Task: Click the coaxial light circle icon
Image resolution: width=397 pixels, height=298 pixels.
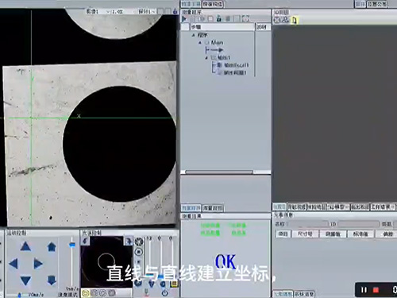Action: [x=139, y=252]
